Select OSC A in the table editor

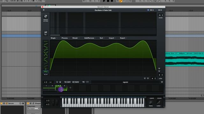click(x=151, y=10)
